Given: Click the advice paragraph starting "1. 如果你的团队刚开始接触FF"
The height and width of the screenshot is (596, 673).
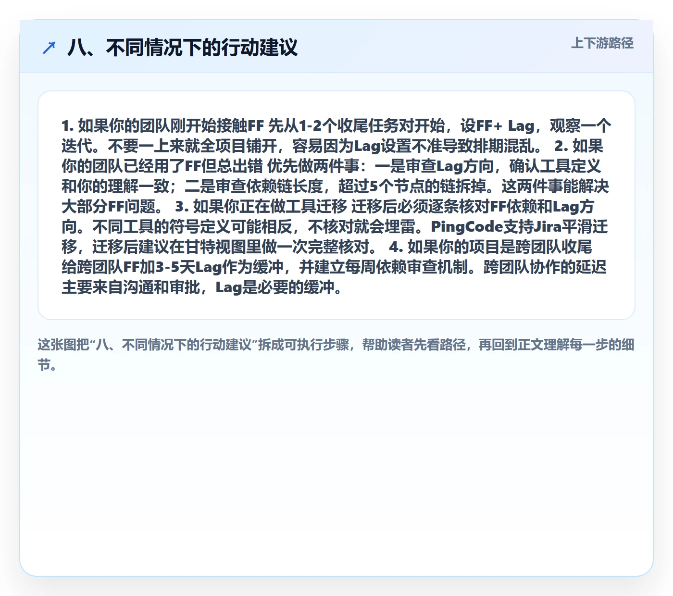Looking at the screenshot, I should (x=336, y=206).
